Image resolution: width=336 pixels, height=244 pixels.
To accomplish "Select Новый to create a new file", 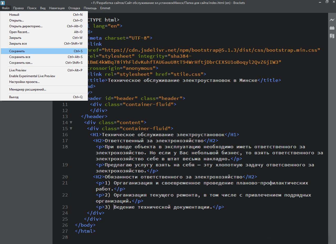I will click(x=14, y=15).
